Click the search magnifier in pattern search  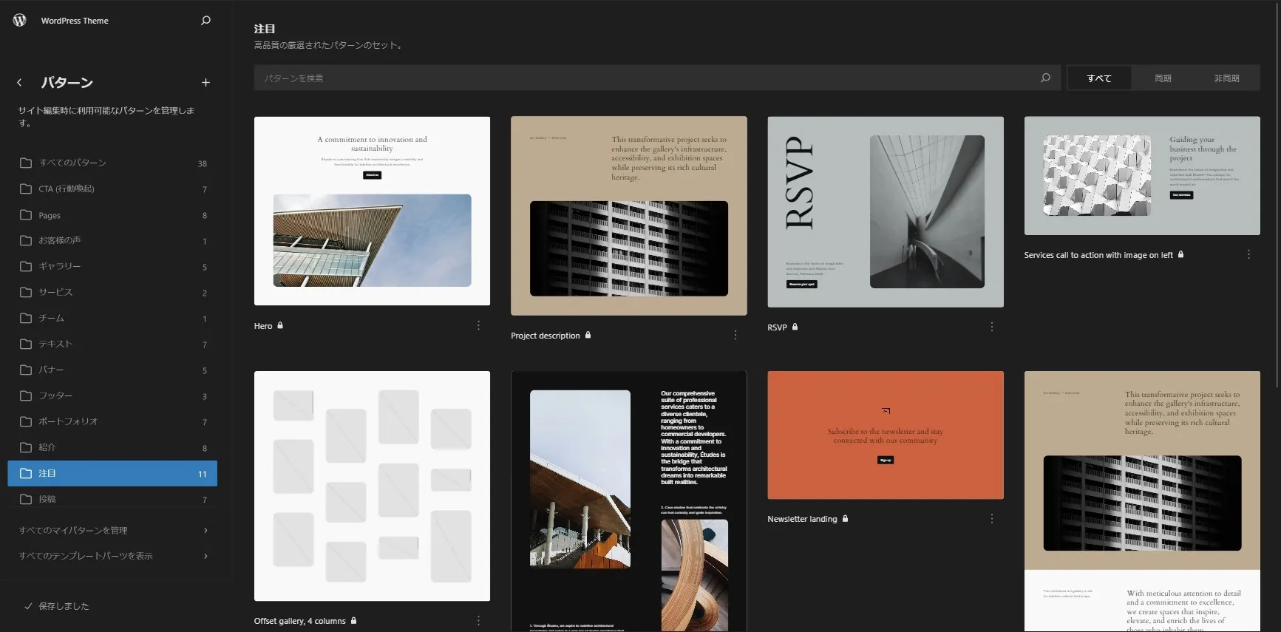(x=1045, y=78)
